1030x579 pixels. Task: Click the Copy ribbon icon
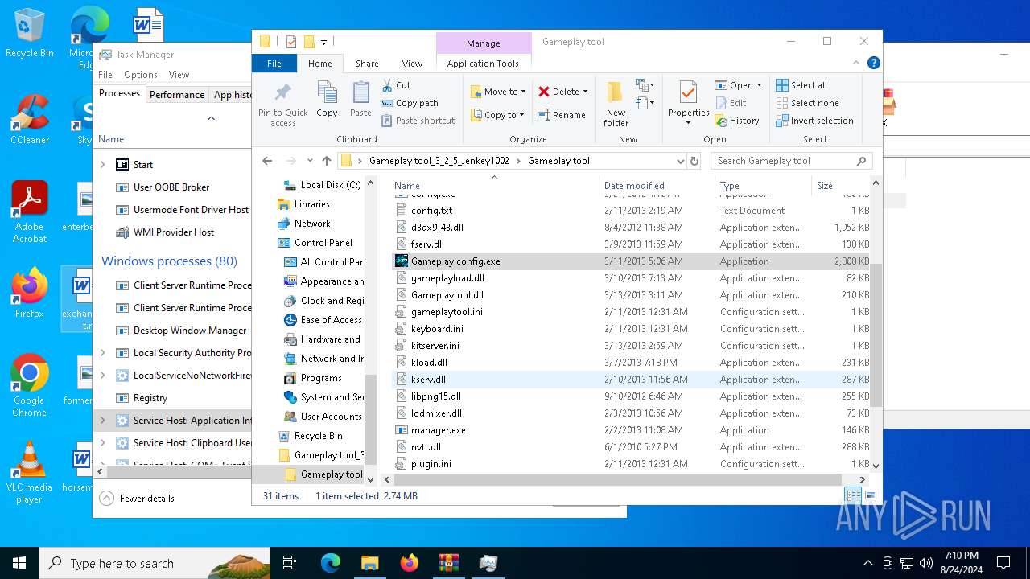pos(327,100)
